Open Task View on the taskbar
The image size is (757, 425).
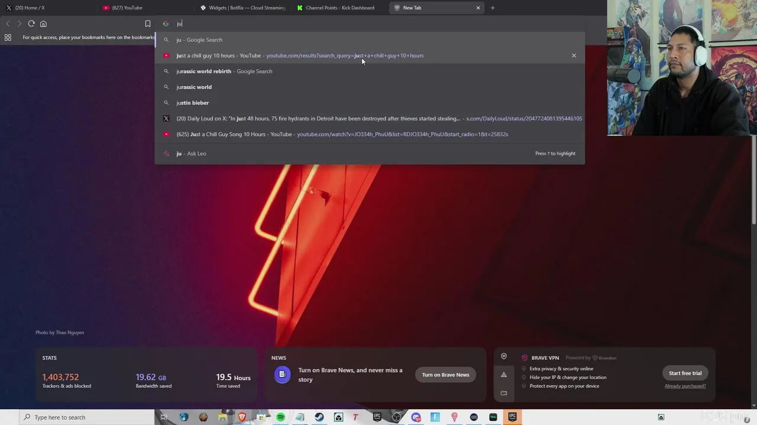coord(164,417)
